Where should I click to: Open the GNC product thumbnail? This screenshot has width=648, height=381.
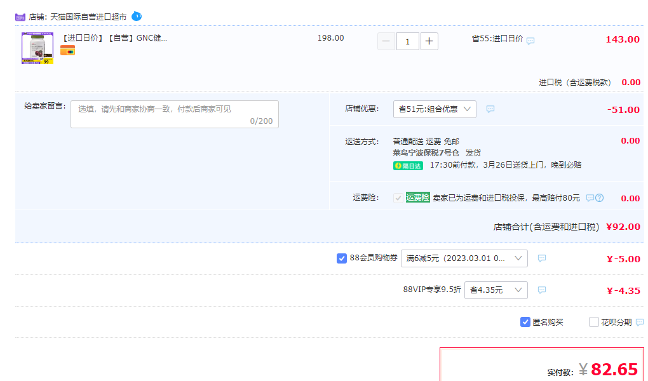coord(37,48)
